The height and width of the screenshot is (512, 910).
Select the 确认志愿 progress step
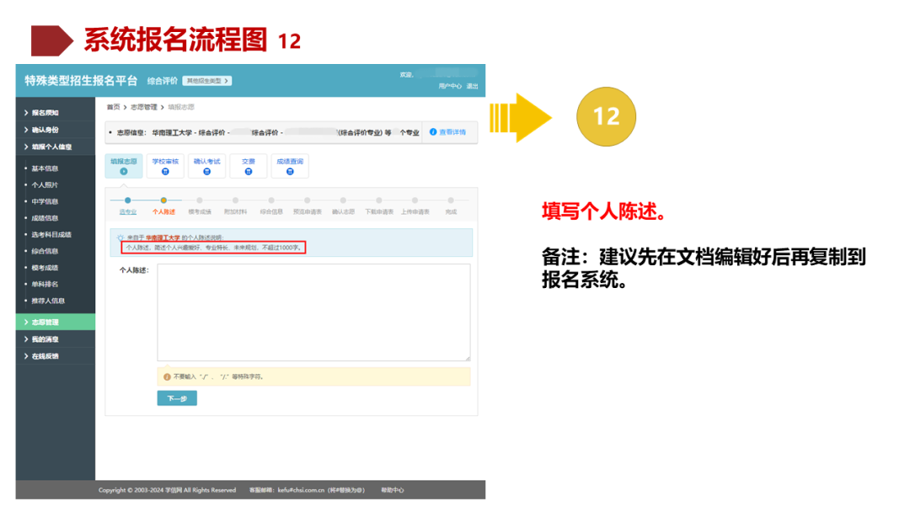pyautogui.click(x=343, y=206)
